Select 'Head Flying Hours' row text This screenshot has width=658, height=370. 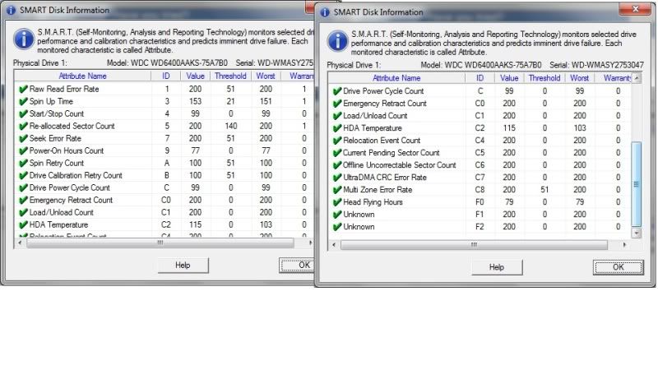(373, 202)
